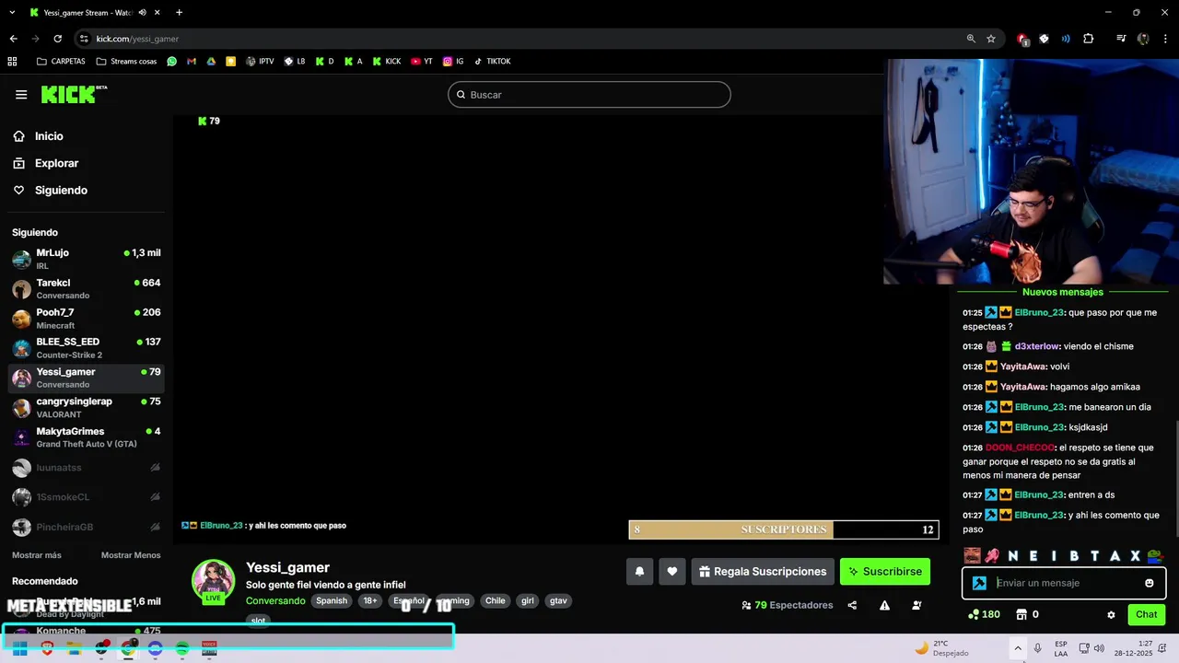Open a new browser tab
The image size is (1179, 663).
tap(179, 13)
